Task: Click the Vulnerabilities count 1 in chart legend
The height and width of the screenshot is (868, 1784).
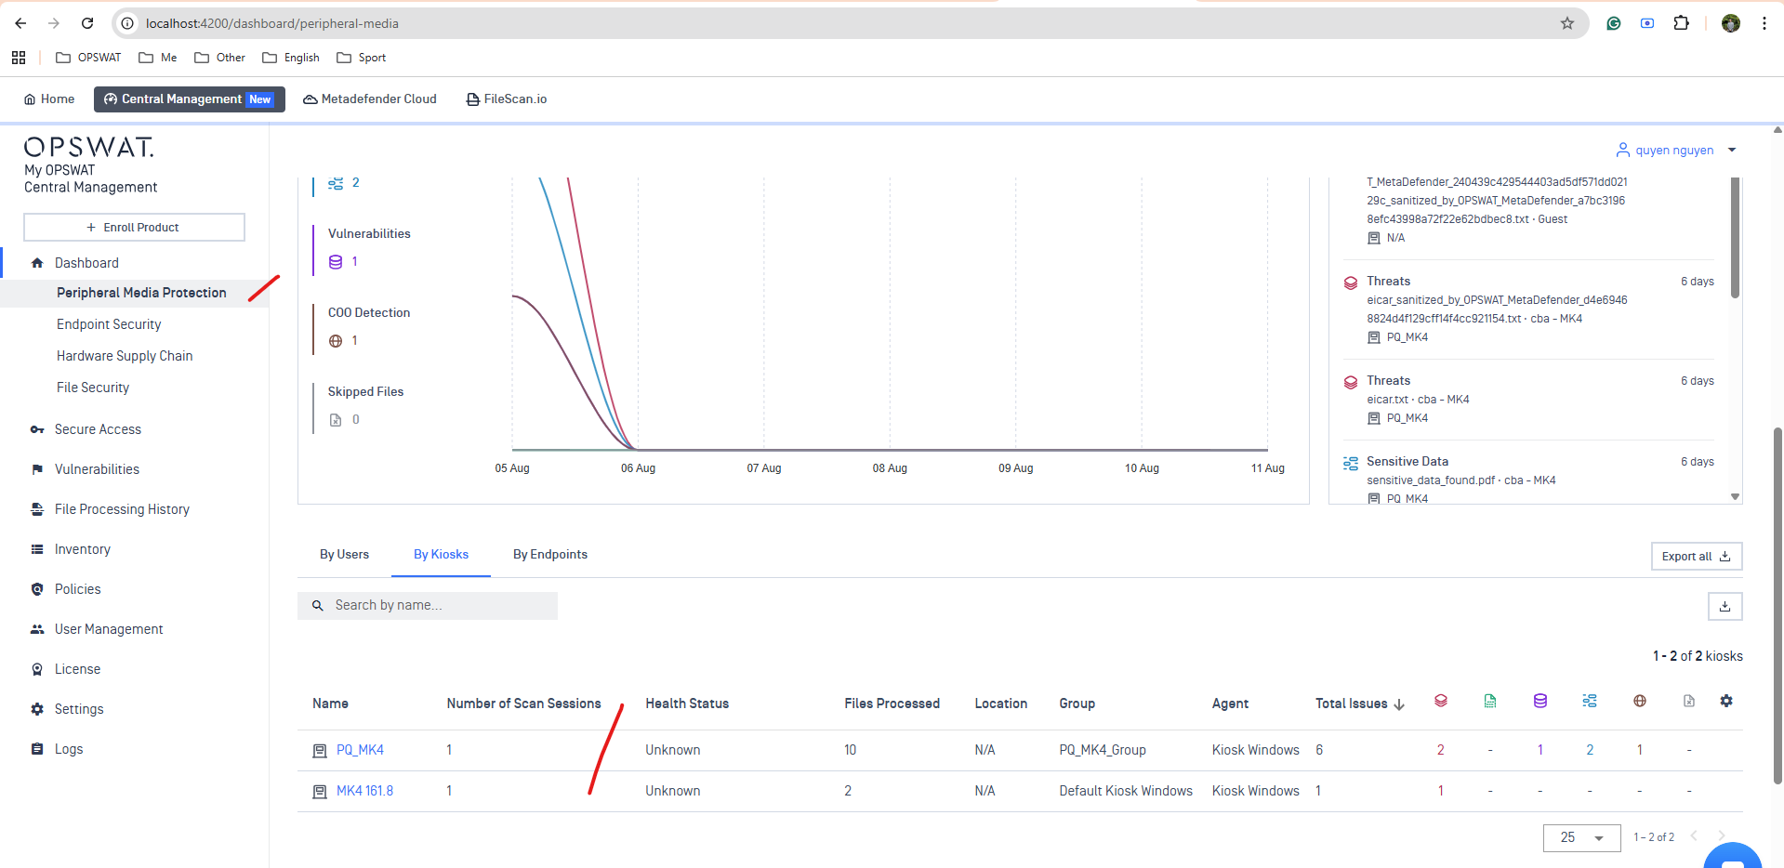Action: [x=354, y=261]
